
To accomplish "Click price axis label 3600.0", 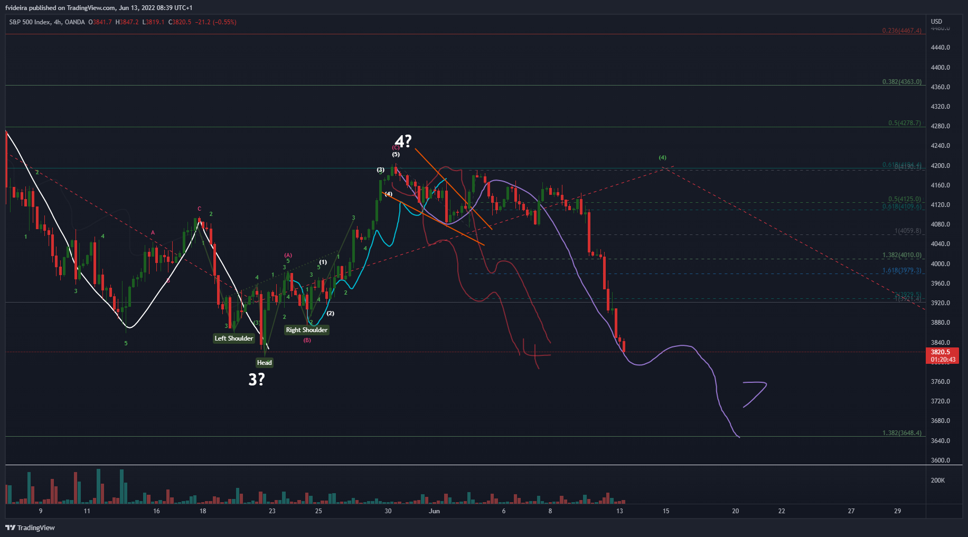I will (x=941, y=460).
